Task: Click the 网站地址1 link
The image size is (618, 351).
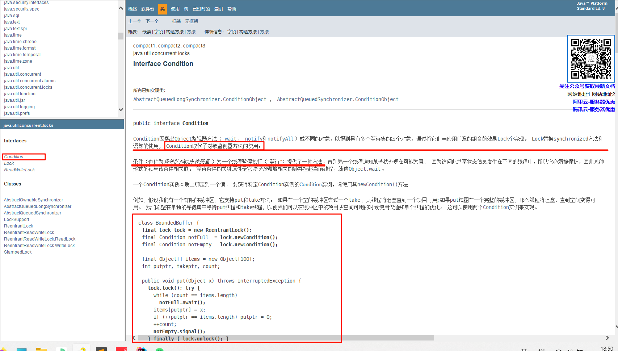Action: tap(578, 94)
